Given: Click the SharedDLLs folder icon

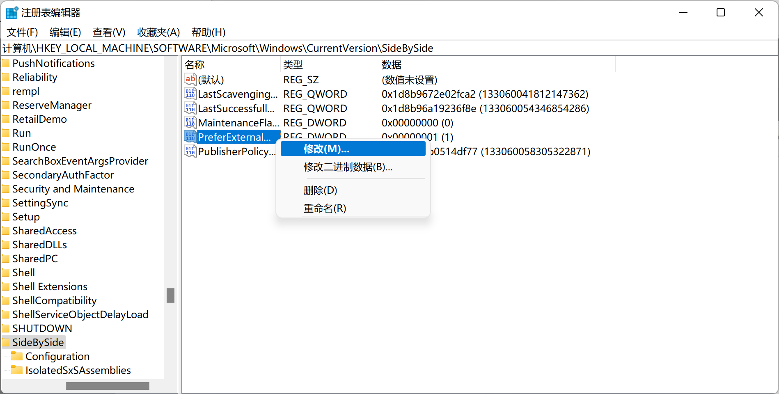Looking at the screenshot, I should tap(5, 245).
